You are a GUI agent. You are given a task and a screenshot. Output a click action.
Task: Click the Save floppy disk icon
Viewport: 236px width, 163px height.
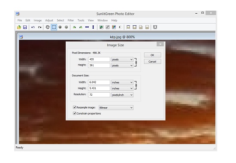[25, 27]
